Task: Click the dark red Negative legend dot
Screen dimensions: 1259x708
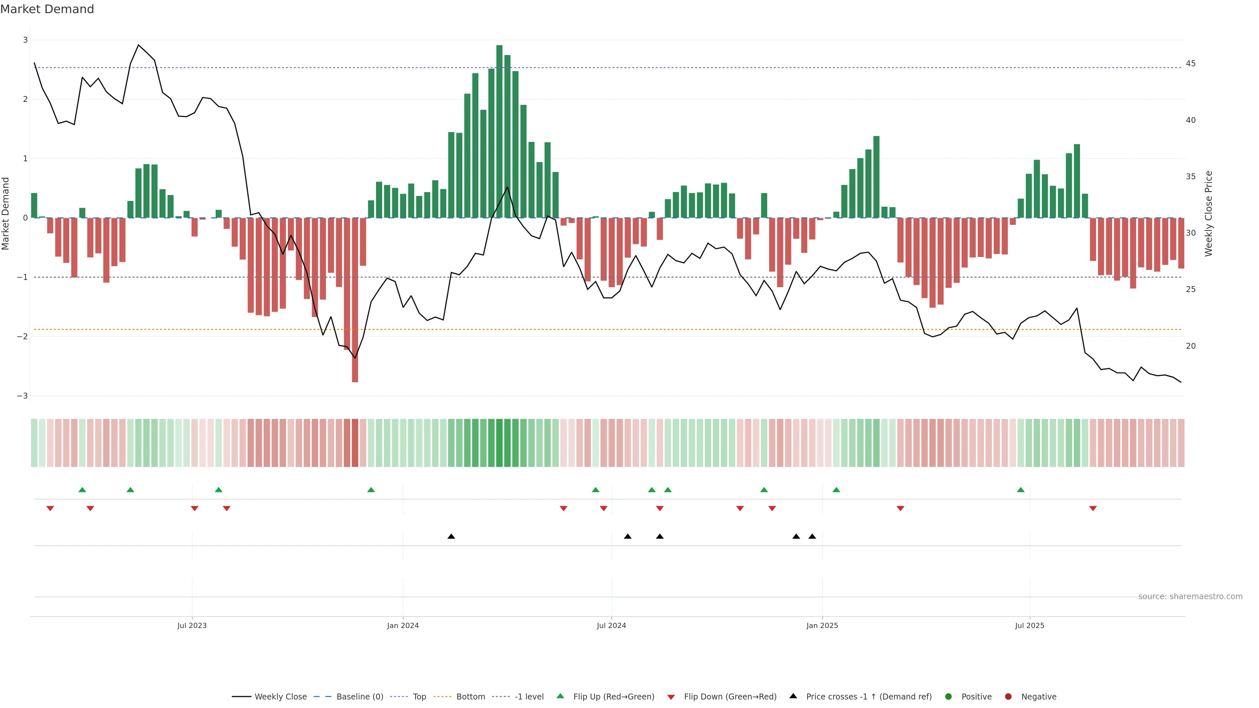Action: (1008, 696)
